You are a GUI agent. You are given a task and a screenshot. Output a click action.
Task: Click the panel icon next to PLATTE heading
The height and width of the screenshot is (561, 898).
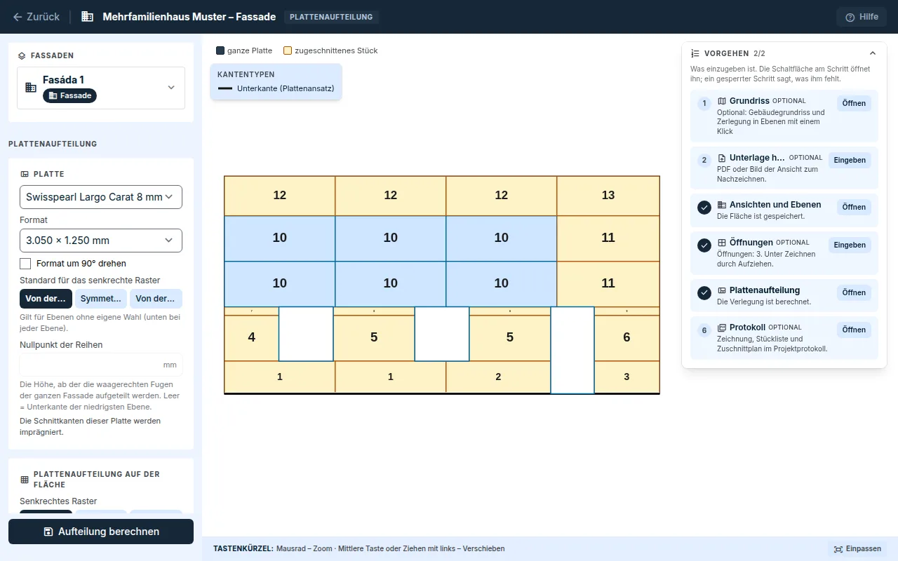(25, 174)
